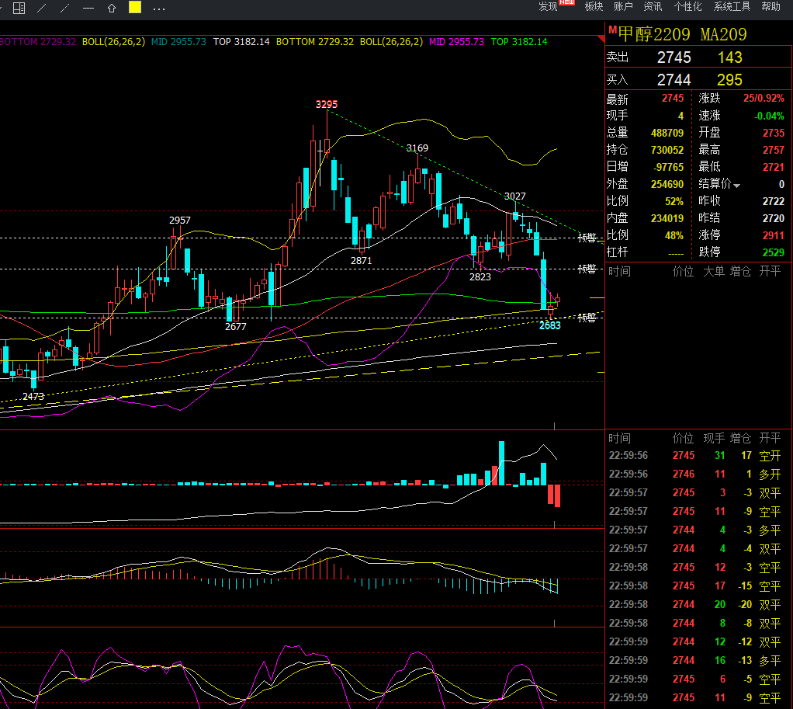This screenshot has width=793, height=709.
Task: Open the 资讯 menu
Action: (x=653, y=6)
